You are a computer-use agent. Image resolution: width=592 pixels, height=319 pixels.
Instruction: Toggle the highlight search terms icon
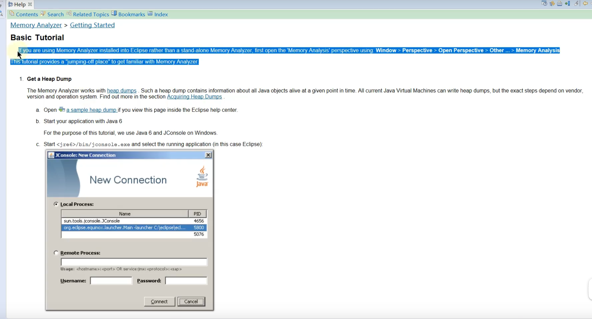[x=577, y=4]
